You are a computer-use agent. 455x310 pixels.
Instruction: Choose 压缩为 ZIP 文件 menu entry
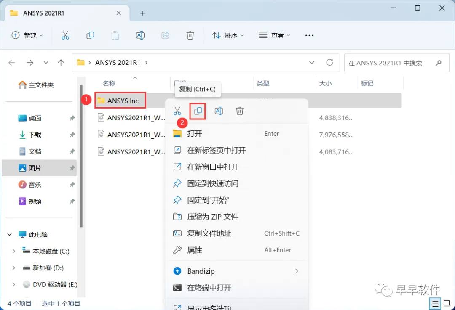click(236, 217)
